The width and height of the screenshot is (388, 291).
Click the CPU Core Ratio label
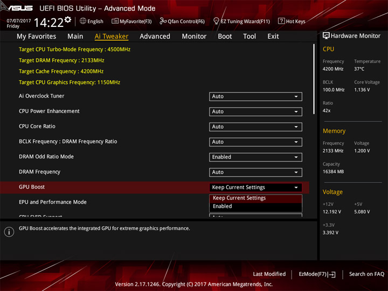pos(37,126)
